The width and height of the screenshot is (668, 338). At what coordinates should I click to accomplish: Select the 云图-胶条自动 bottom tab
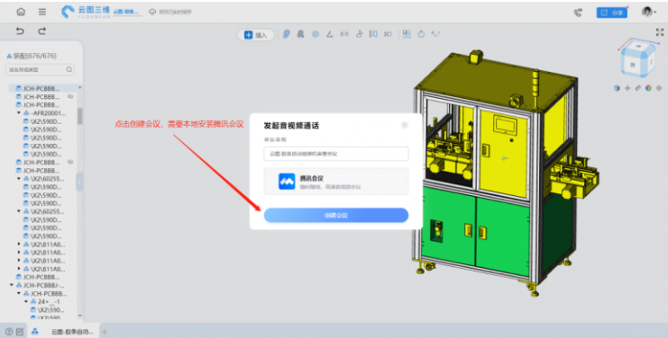coord(71,332)
